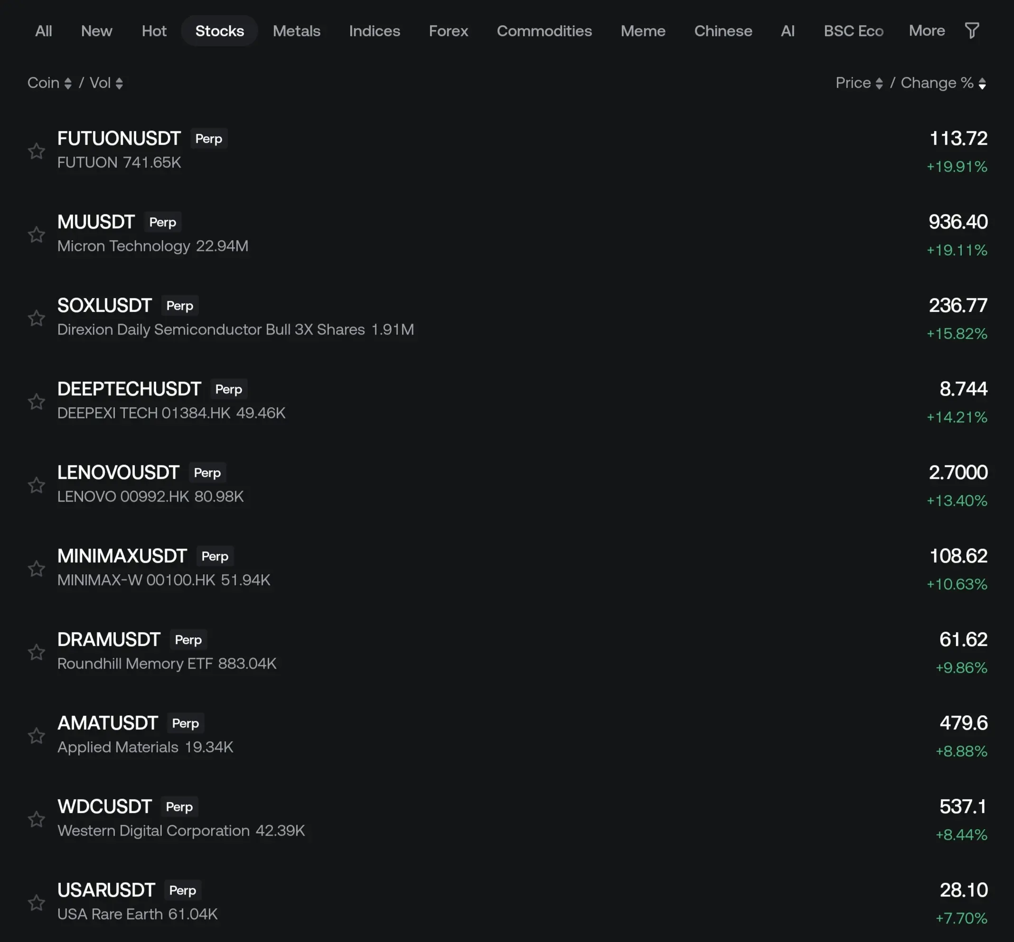Click the Micron Technology description text
Image resolution: width=1014 pixels, height=942 pixels.
pos(124,246)
